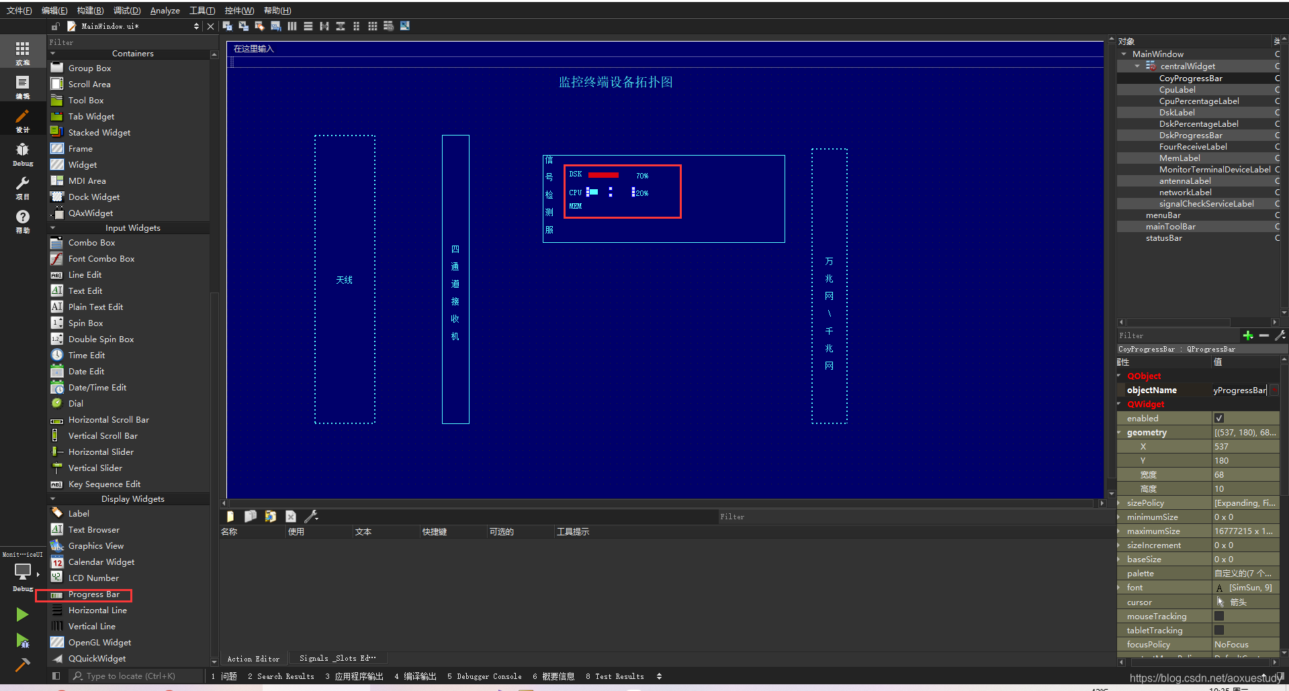Open the 问题 output pane

click(x=224, y=676)
